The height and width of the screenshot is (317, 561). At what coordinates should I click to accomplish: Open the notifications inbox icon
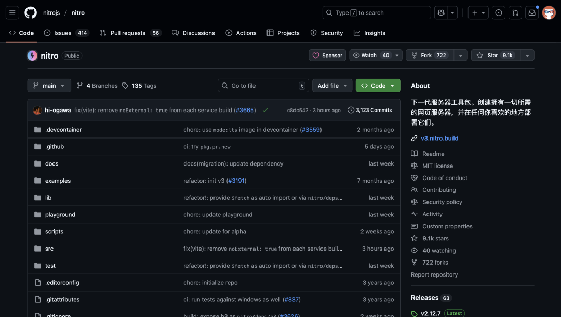click(x=532, y=13)
